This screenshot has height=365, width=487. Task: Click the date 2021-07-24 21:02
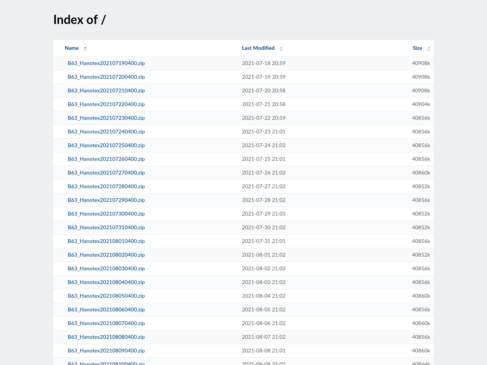[x=264, y=145]
